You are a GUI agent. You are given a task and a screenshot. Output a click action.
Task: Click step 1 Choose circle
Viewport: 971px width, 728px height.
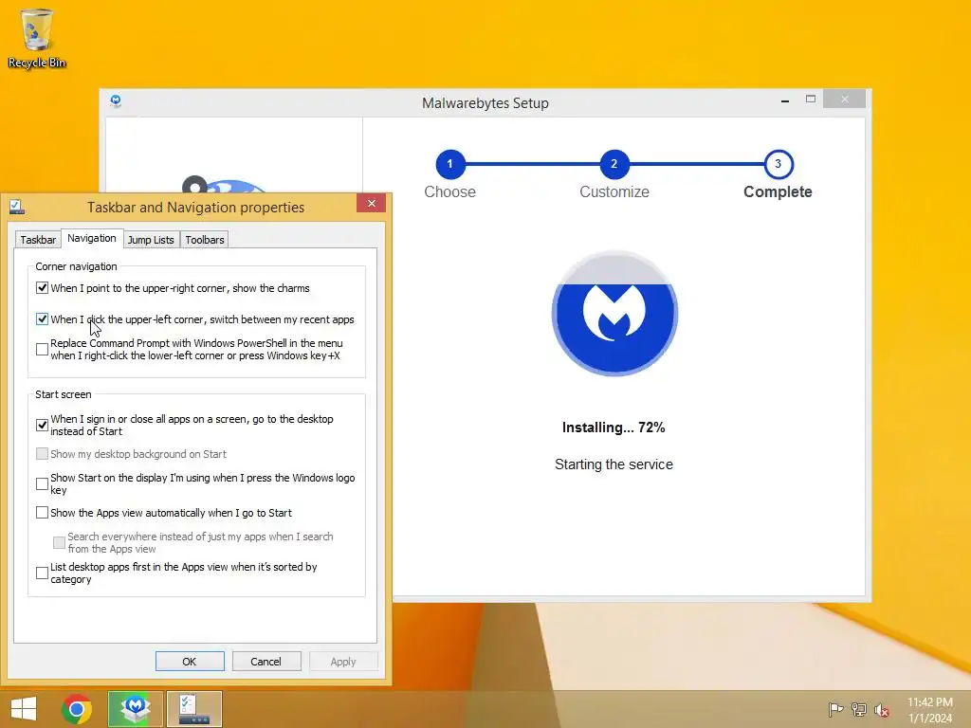(449, 164)
